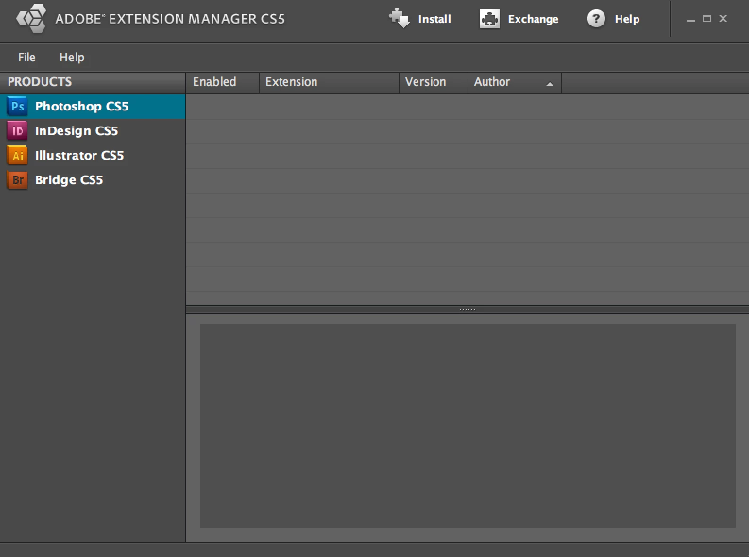The width and height of the screenshot is (749, 557).
Task: Click the Illustrator Ai product icon
Action: coord(17,155)
